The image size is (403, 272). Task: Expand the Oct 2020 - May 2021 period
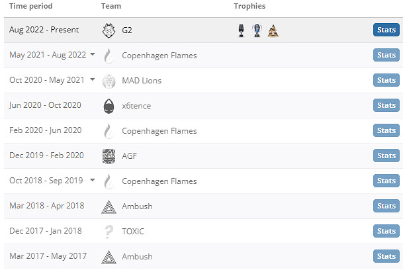pyautogui.click(x=93, y=80)
